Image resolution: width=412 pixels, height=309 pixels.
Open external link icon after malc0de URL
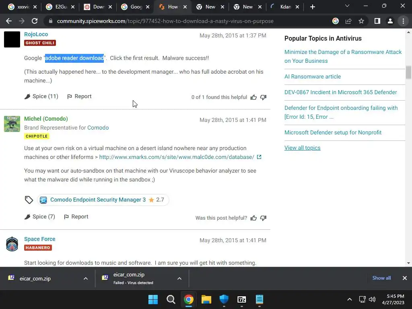click(x=259, y=157)
